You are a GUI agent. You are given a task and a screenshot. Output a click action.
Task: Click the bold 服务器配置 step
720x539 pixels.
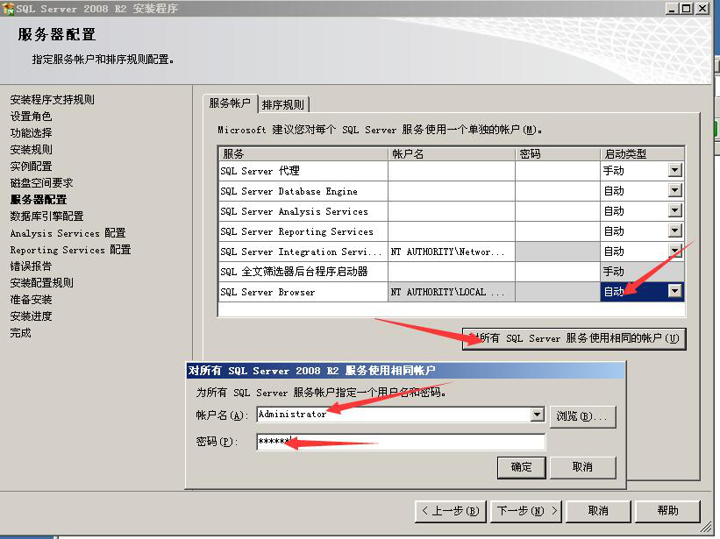click(x=39, y=200)
